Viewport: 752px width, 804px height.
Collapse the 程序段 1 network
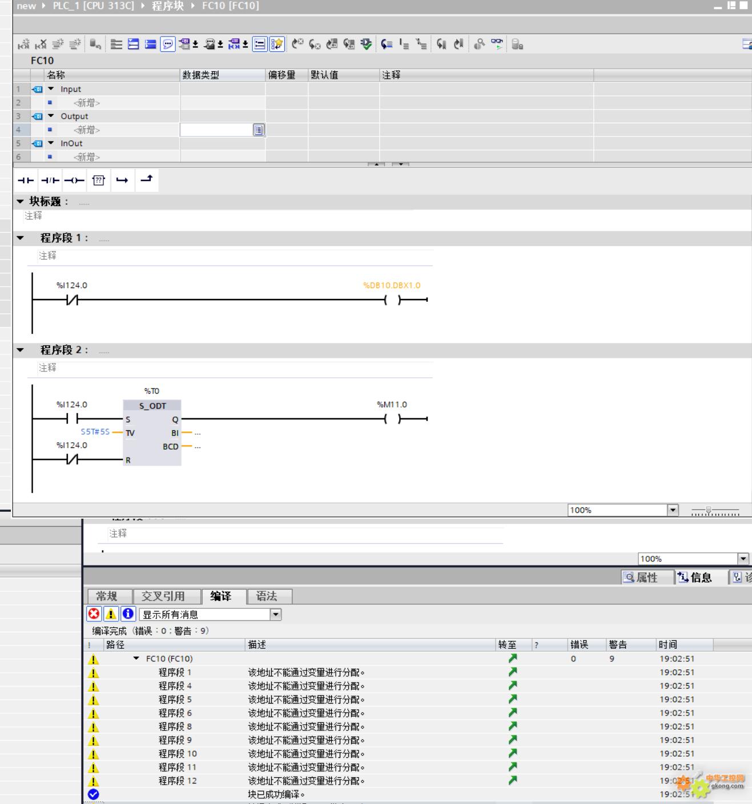(21, 238)
